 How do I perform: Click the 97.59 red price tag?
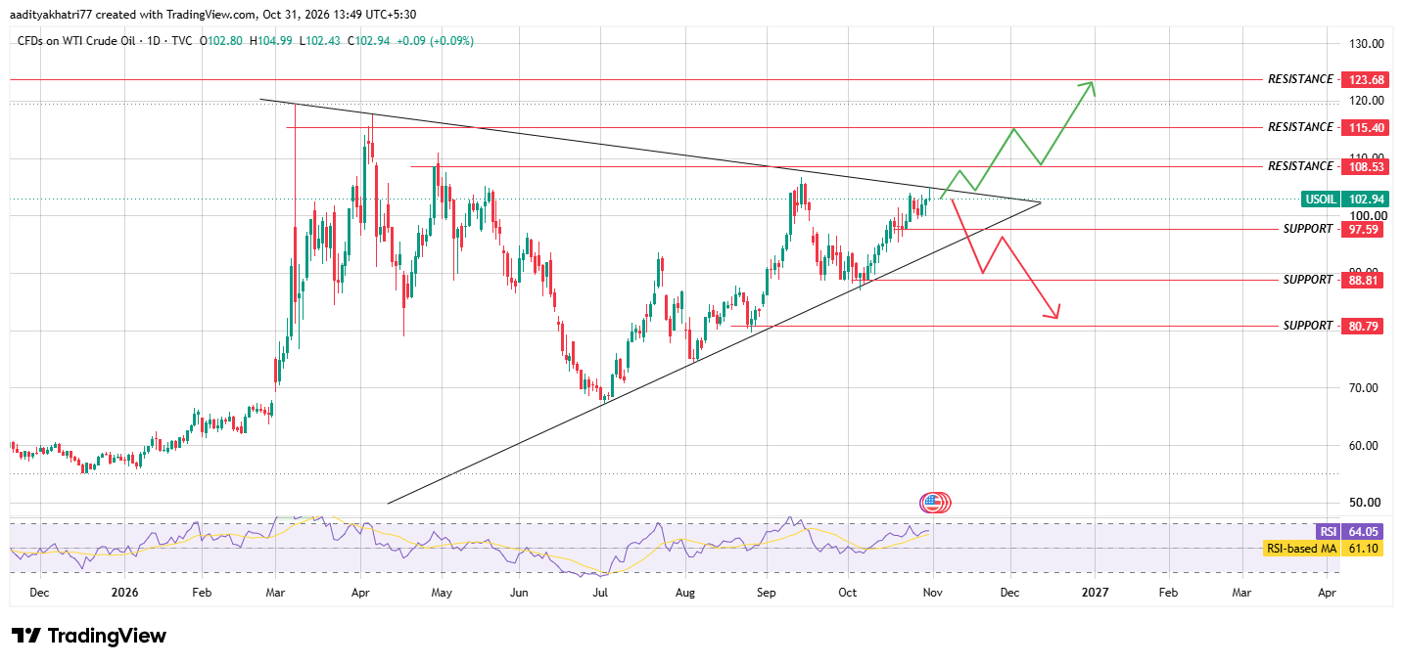click(1360, 229)
